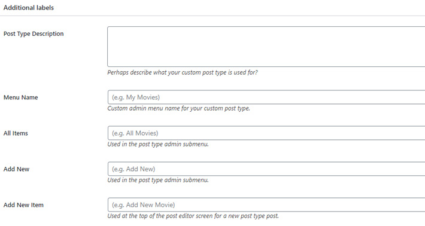Select the All Items input box
The height and width of the screenshot is (226, 425).
click(266, 133)
